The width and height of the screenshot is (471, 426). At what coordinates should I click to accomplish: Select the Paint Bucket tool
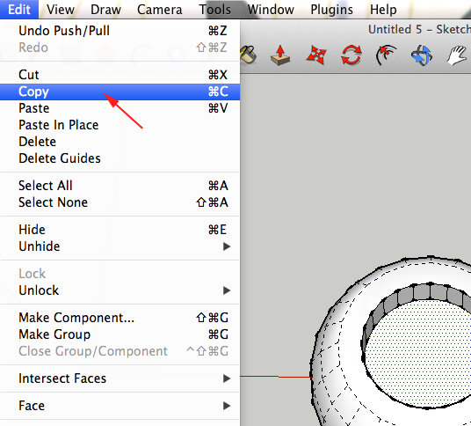(x=248, y=55)
